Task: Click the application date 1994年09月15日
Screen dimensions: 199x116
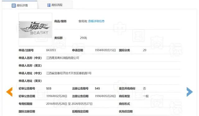Action: click(x=105, y=50)
